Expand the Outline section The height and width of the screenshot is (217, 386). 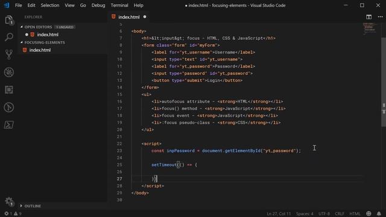[x=22, y=206]
